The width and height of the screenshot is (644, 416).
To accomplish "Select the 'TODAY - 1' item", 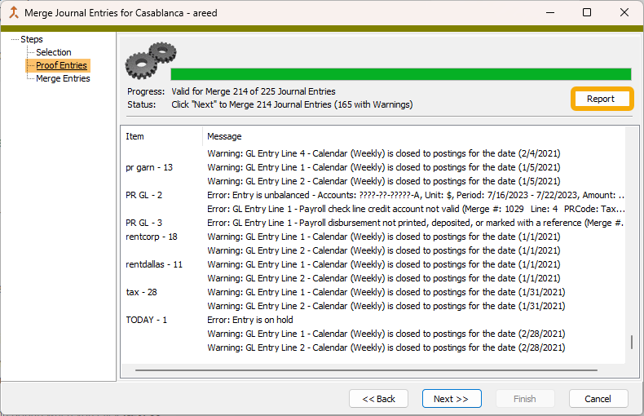I will 146,320.
